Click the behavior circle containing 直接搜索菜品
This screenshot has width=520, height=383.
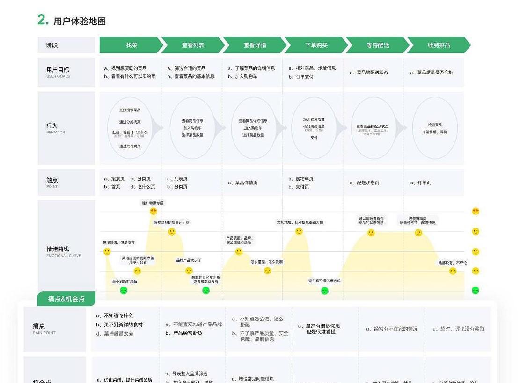pyautogui.click(x=130, y=128)
